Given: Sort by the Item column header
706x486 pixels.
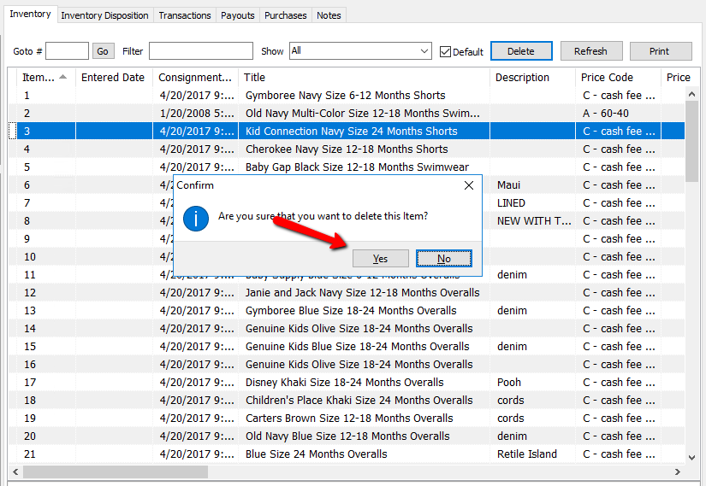Looking at the screenshot, I should (43, 77).
